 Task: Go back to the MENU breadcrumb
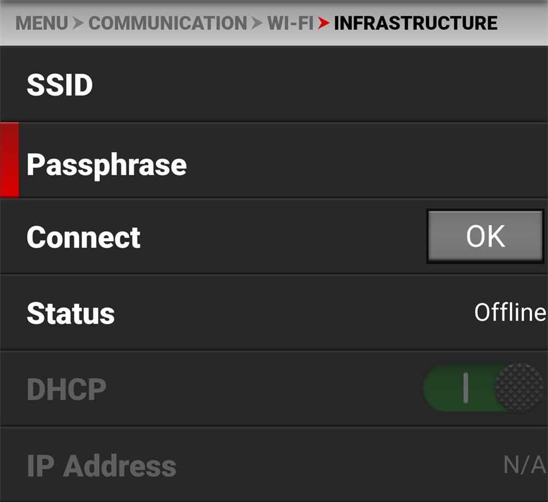pyautogui.click(x=42, y=24)
